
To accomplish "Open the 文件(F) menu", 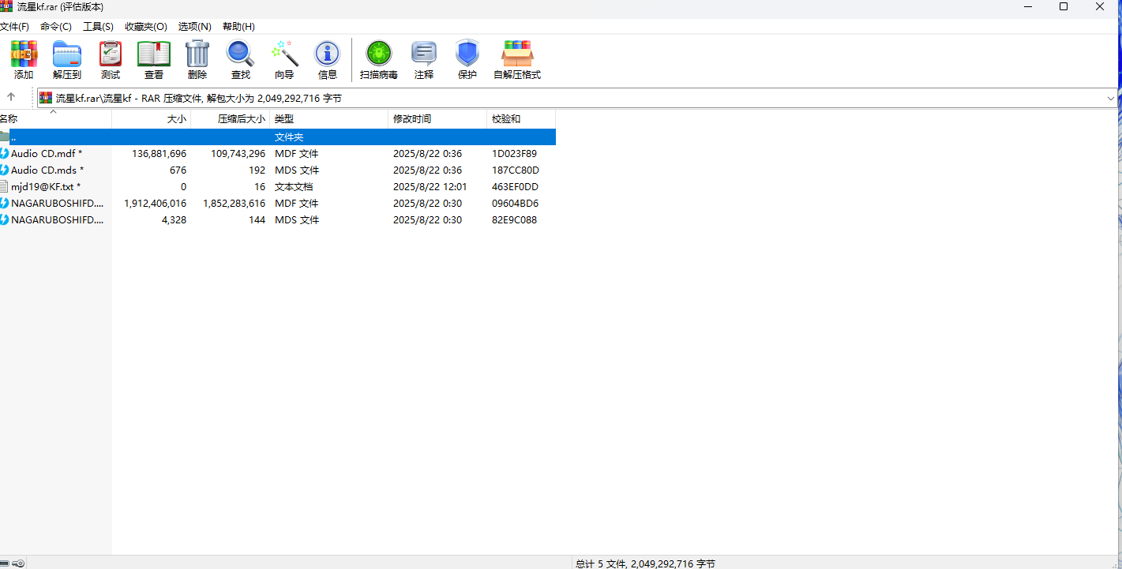I will pyautogui.click(x=14, y=27).
